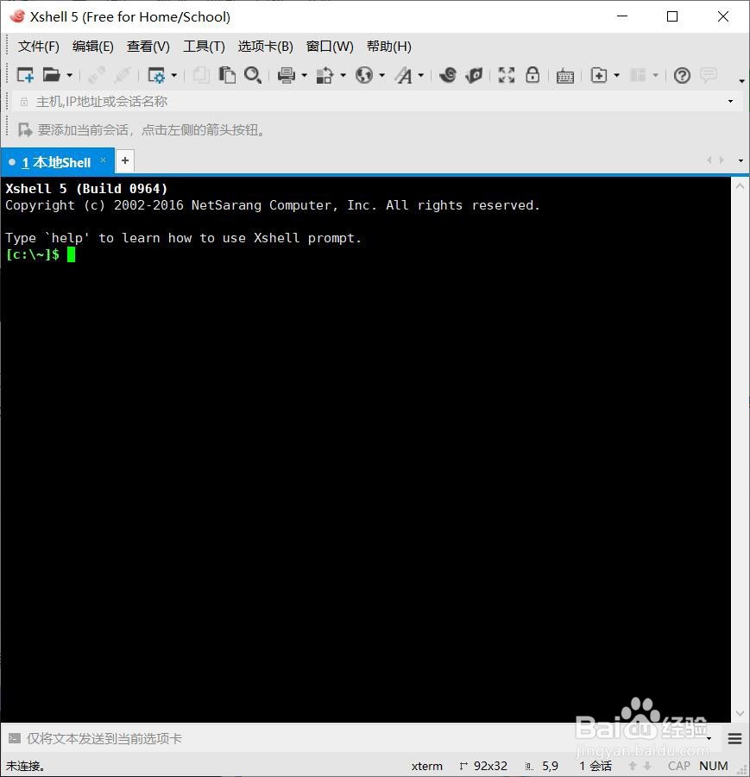Expand toolbar overflow options arrow
This screenshot has height=777, width=750.
(741, 80)
